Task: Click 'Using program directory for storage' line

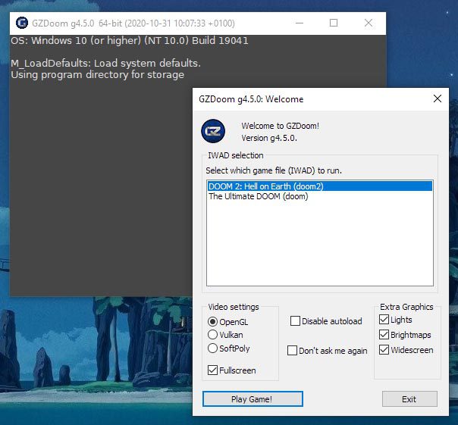Action: (x=98, y=75)
